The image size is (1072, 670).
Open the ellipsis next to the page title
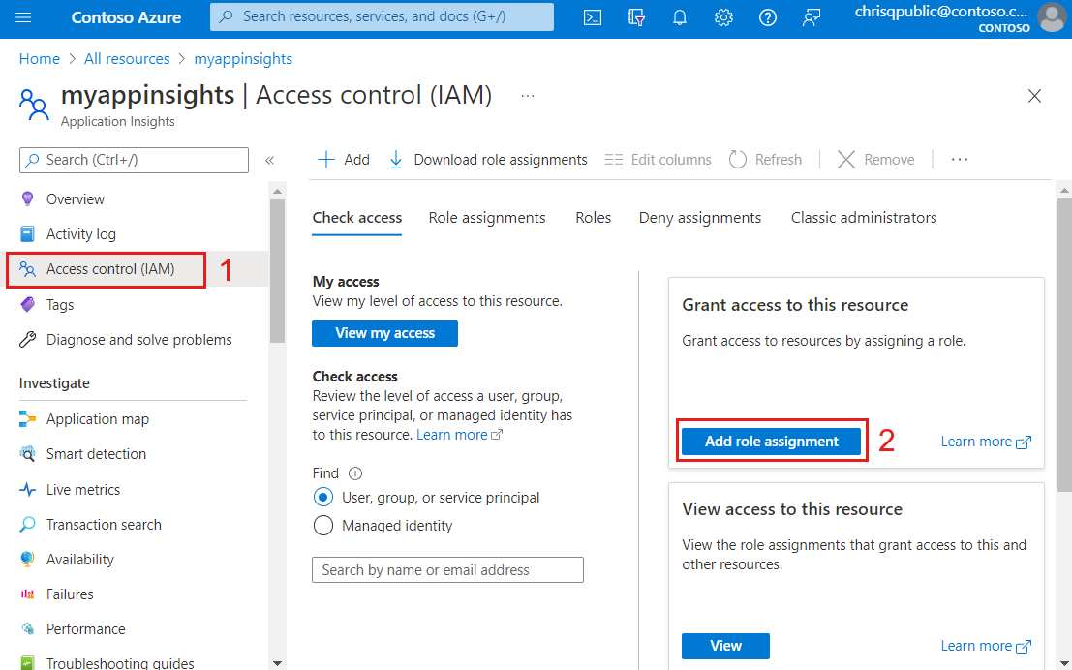(527, 96)
